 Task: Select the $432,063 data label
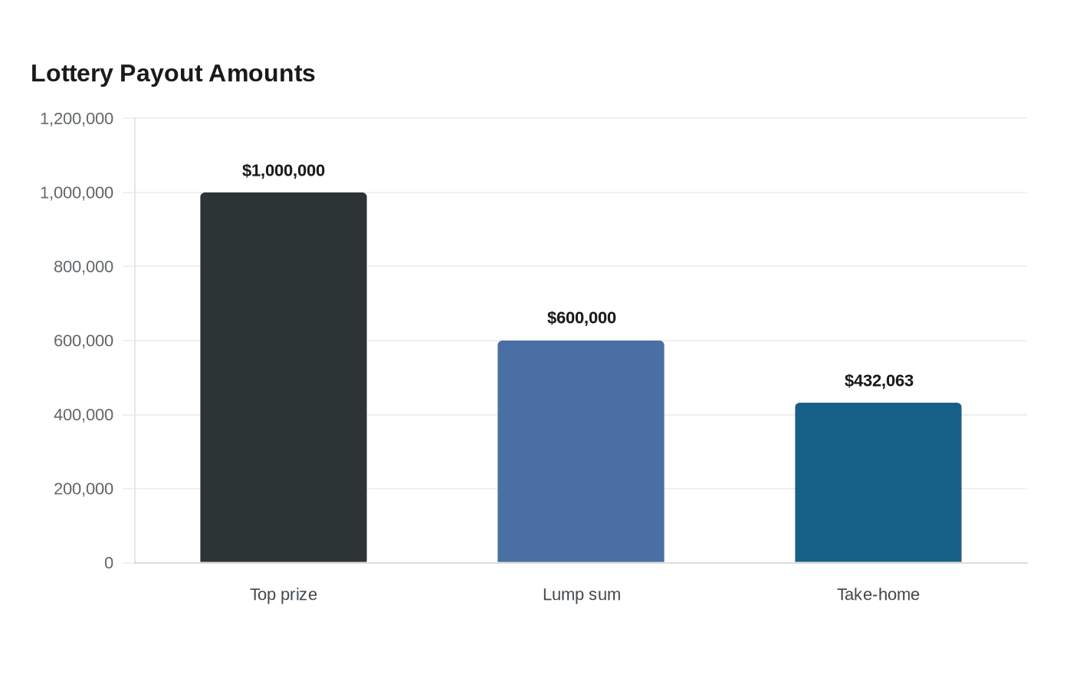[x=879, y=380]
